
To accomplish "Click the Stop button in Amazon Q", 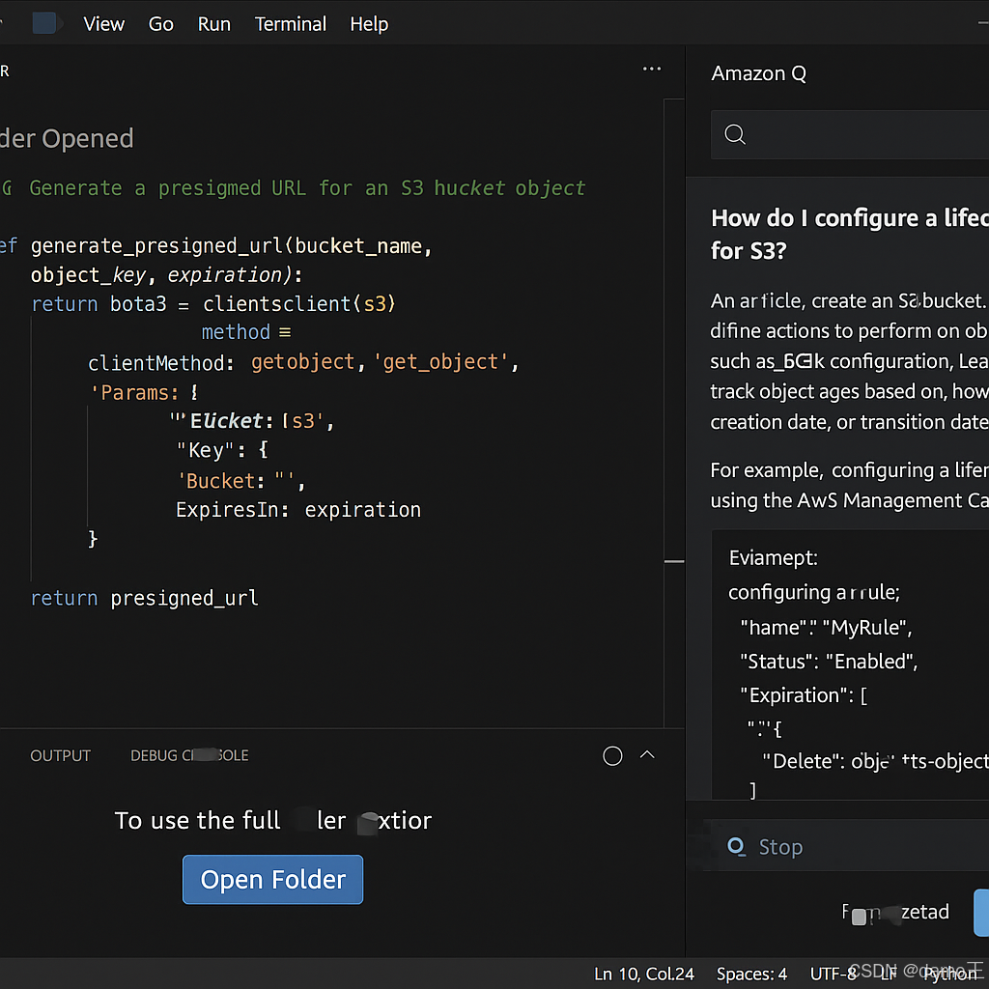I will click(x=780, y=846).
